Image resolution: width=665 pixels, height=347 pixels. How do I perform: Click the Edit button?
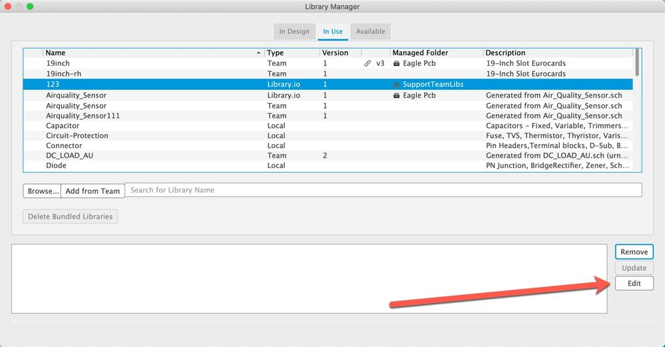[x=634, y=283]
